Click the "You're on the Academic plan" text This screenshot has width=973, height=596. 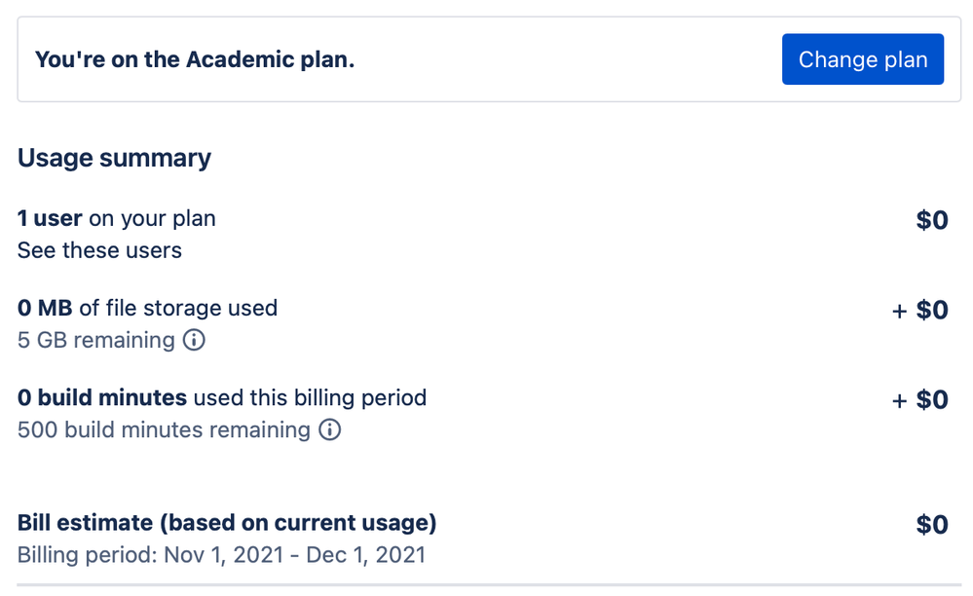[x=195, y=59]
